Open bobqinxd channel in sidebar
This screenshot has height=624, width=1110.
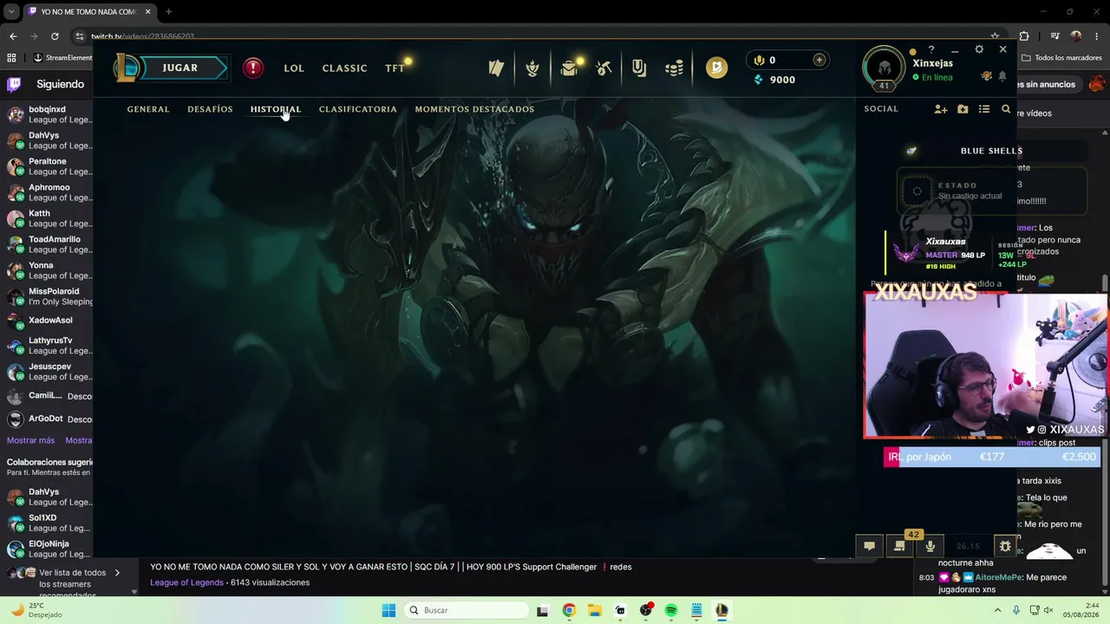click(x=47, y=114)
